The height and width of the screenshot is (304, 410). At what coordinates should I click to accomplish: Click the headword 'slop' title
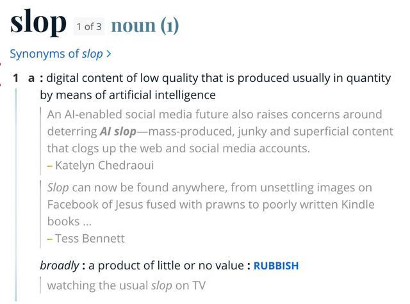click(x=38, y=22)
